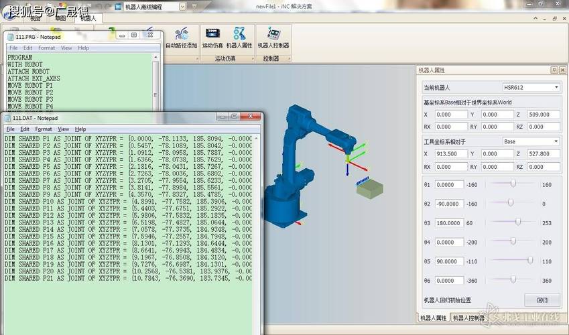Screen dimensions: 569x335
Task: Click scroll up arrow in 111.PRG Notepad
Action: pos(155,58)
